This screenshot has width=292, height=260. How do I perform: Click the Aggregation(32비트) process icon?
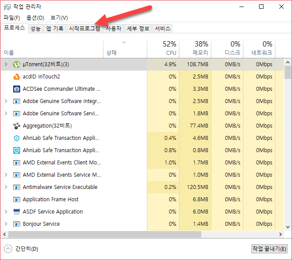[x=17, y=126]
